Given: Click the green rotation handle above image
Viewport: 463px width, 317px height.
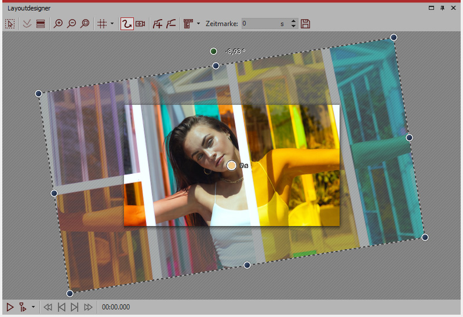Looking at the screenshot, I should (214, 52).
